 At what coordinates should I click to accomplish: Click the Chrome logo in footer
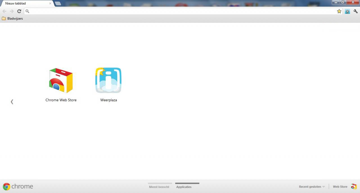[x=6, y=187]
